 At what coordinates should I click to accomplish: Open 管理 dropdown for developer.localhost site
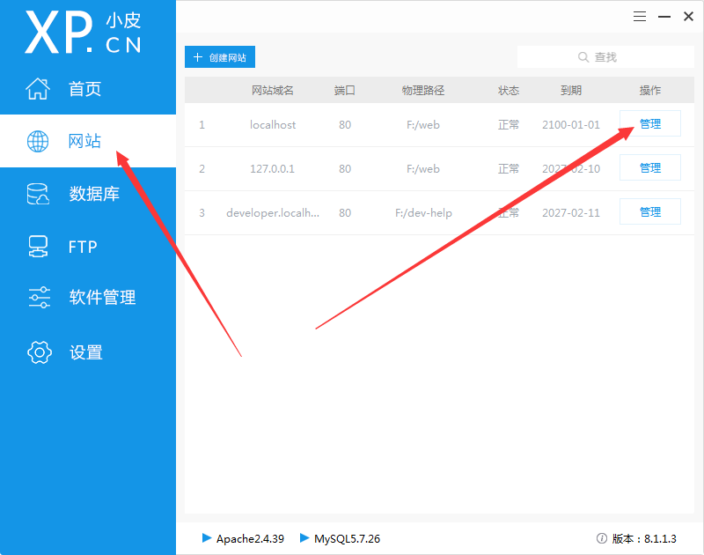(x=649, y=211)
